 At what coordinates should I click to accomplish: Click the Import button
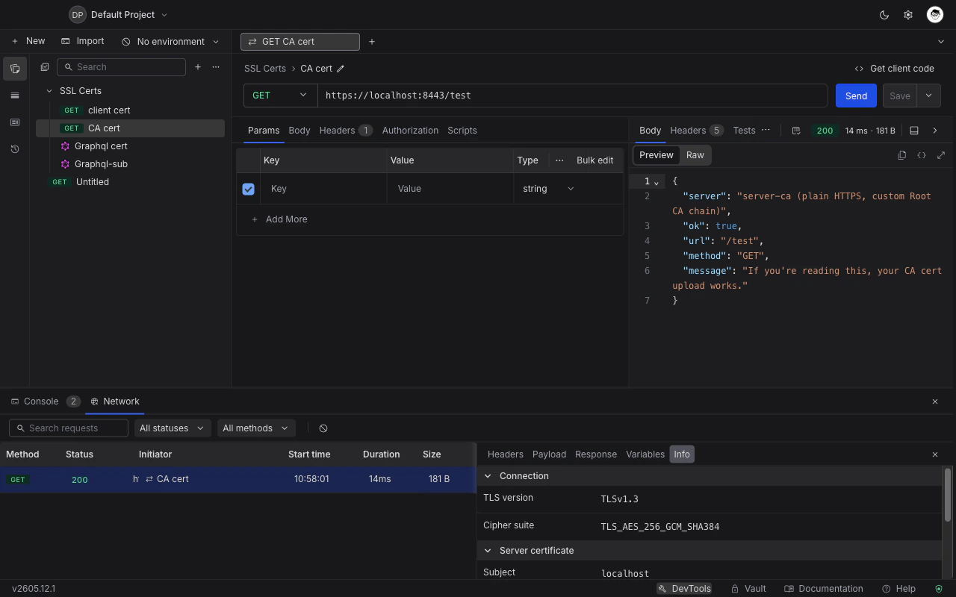coord(83,42)
